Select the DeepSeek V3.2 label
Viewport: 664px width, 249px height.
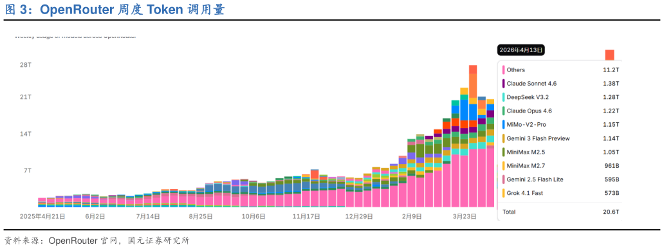pos(527,97)
